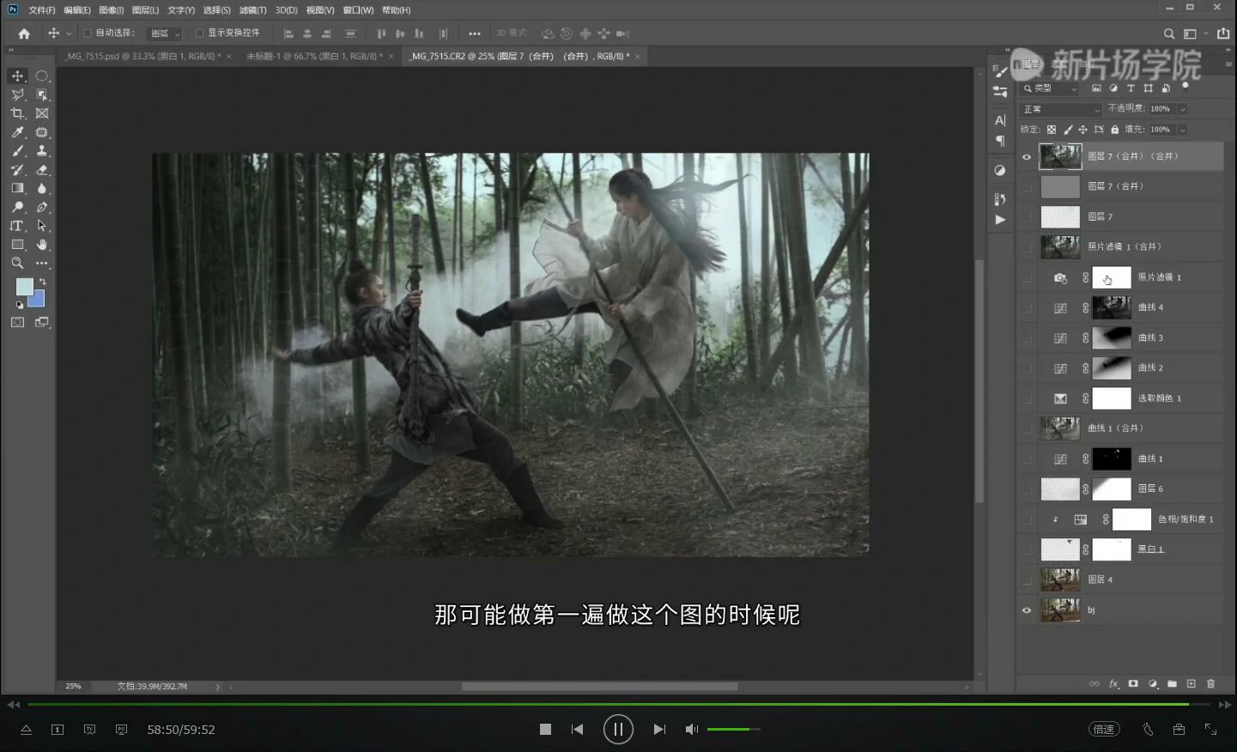
Task: Select the Frame tool
Action: 41,113
